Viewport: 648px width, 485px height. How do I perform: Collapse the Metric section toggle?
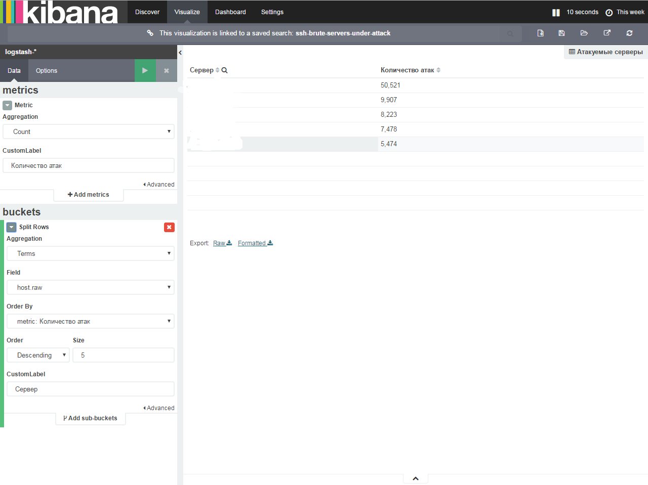pos(7,105)
